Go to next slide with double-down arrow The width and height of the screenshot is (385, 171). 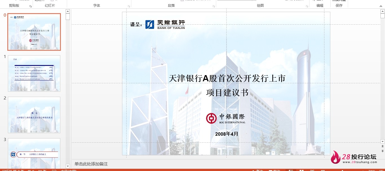coord(382,151)
